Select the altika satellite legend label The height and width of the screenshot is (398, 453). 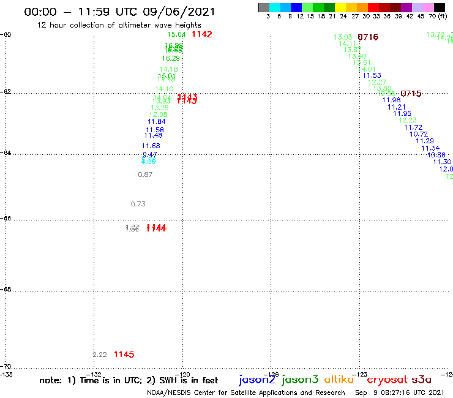339,379
